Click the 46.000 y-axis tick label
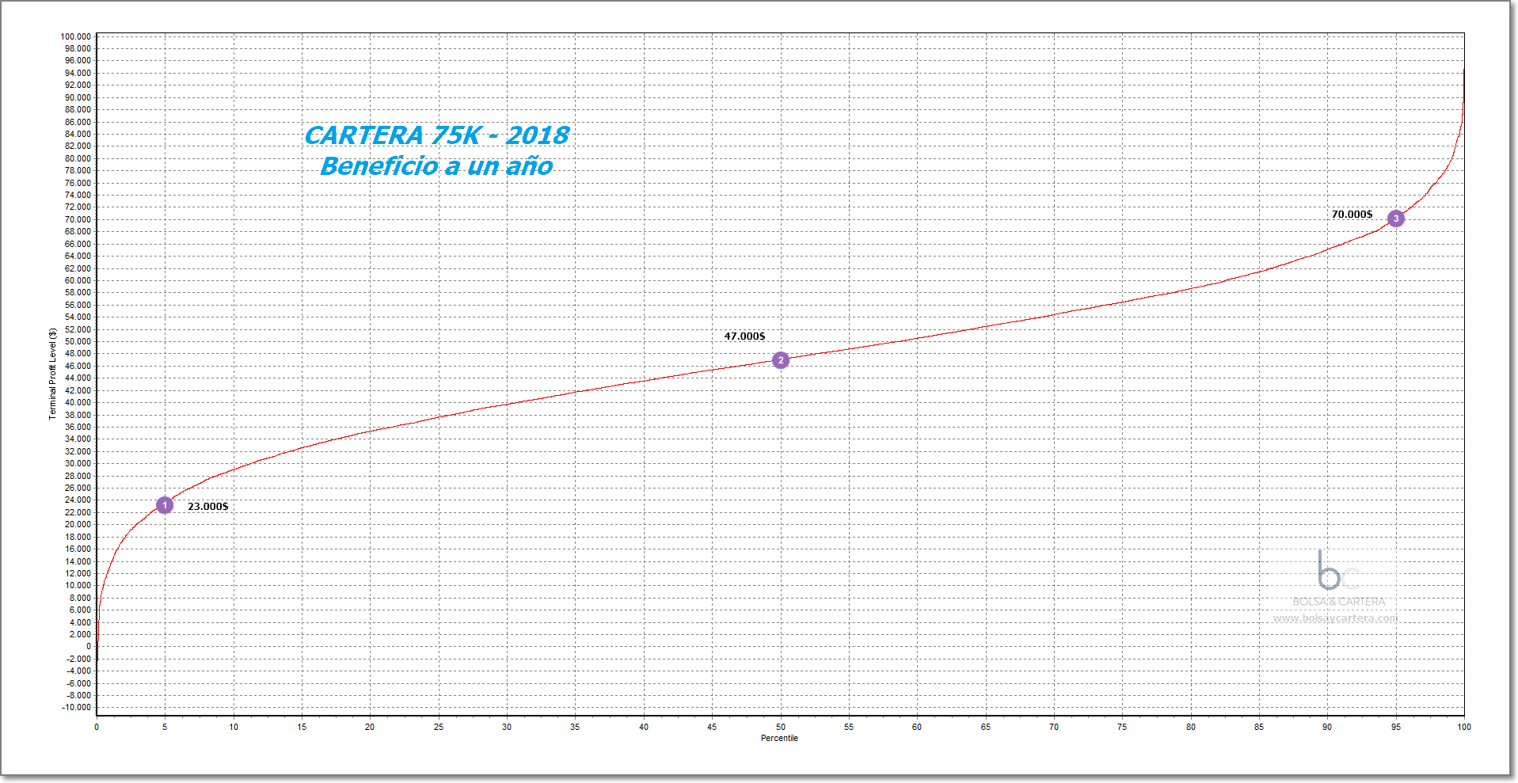 tap(78, 366)
